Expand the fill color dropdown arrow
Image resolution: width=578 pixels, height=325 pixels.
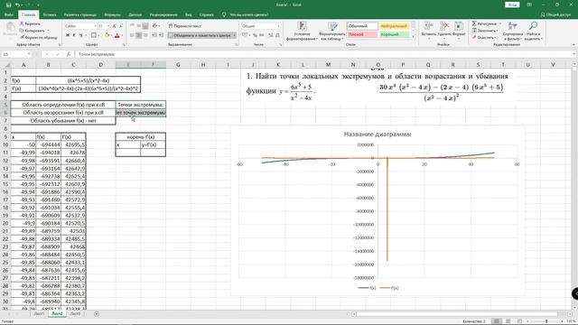tap(112, 35)
